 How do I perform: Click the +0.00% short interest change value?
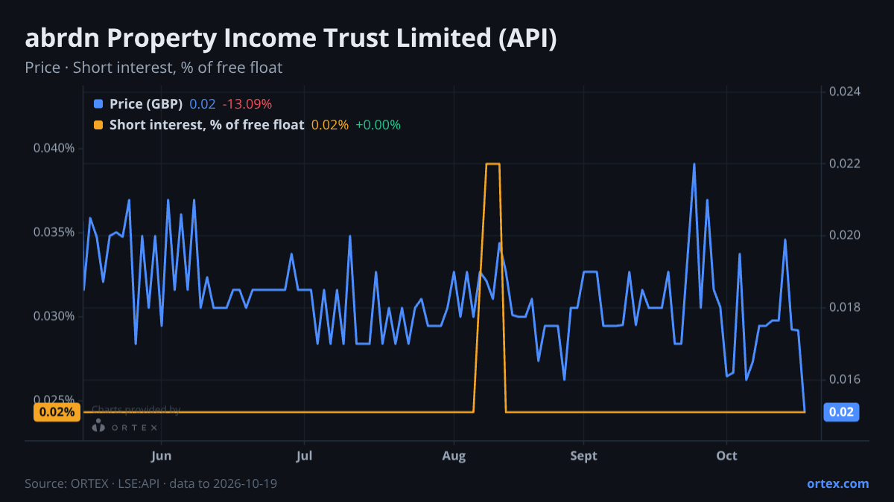point(378,125)
